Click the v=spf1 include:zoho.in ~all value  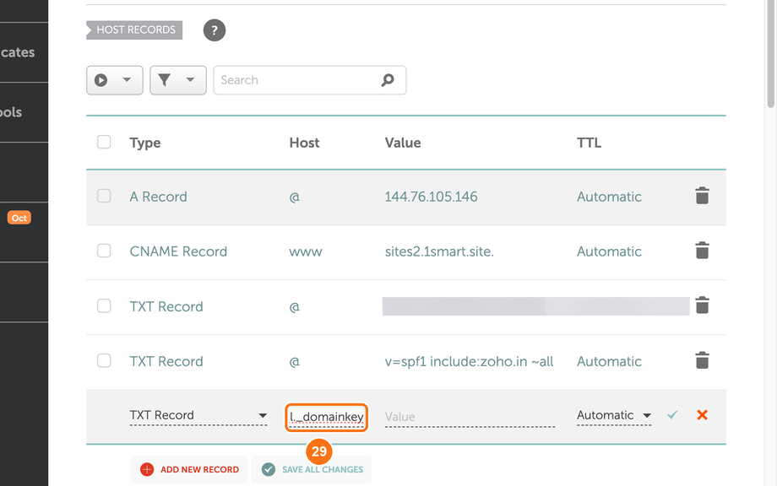pyautogui.click(x=470, y=362)
